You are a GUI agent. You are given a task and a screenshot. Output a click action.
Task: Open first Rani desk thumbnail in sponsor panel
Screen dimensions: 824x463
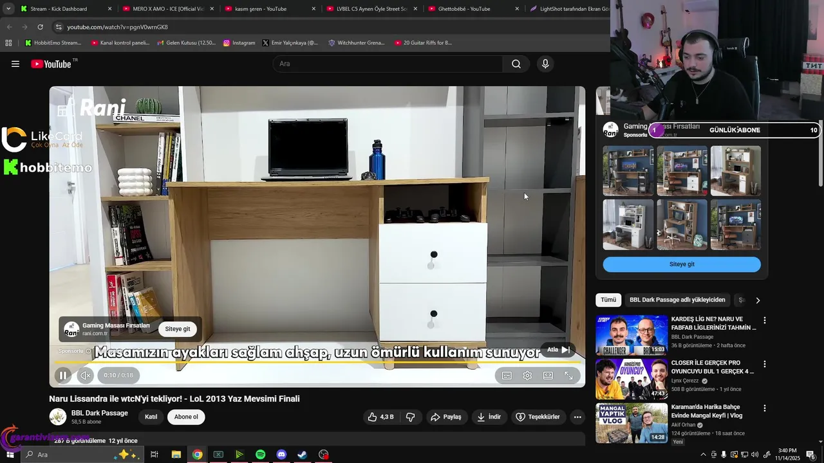[628, 171]
